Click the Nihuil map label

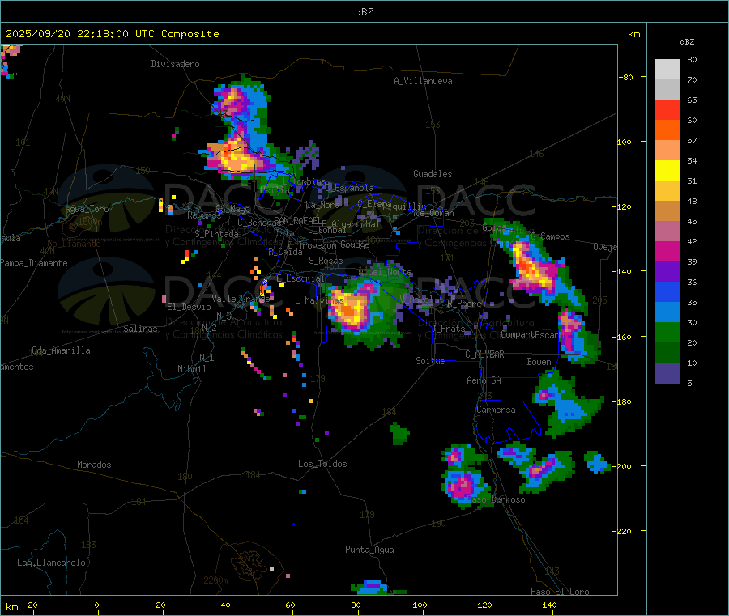point(192,369)
